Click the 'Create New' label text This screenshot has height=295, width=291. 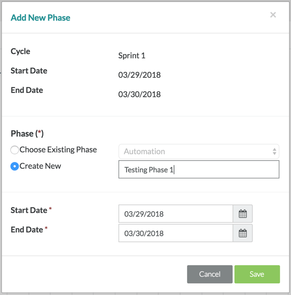coord(40,166)
